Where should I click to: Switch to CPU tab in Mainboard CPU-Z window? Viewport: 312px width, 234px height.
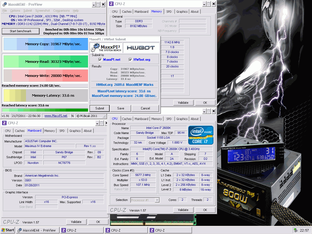click(x=8, y=131)
